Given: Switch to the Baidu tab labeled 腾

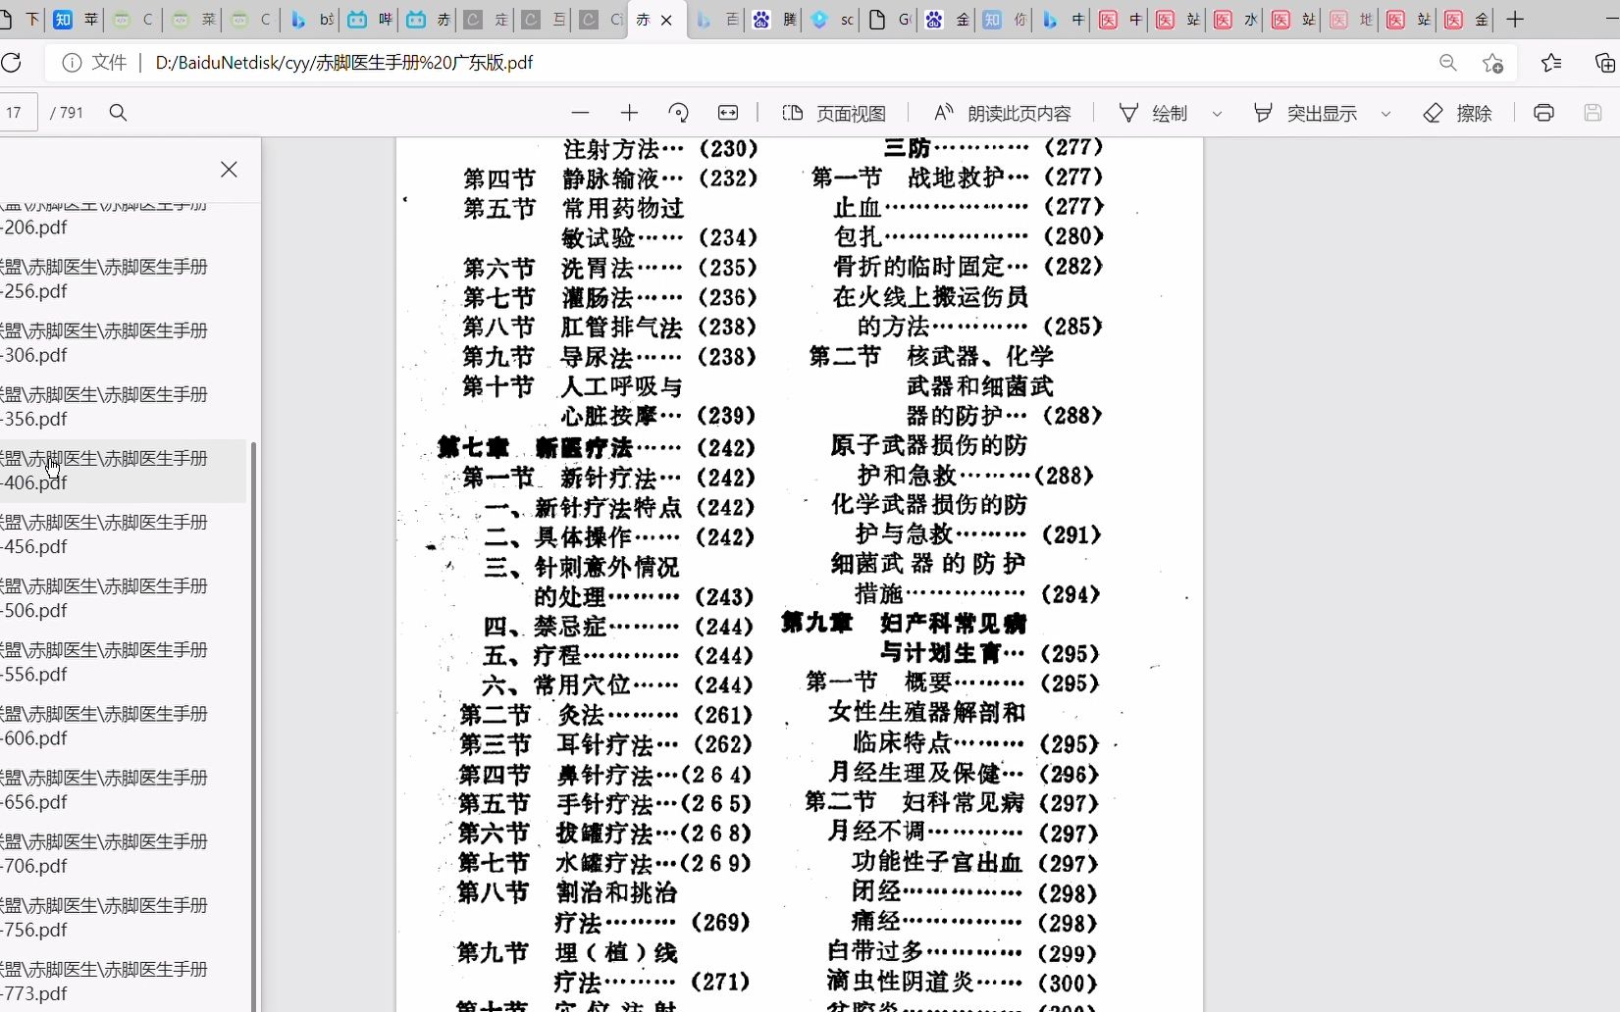Looking at the screenshot, I should [x=775, y=20].
